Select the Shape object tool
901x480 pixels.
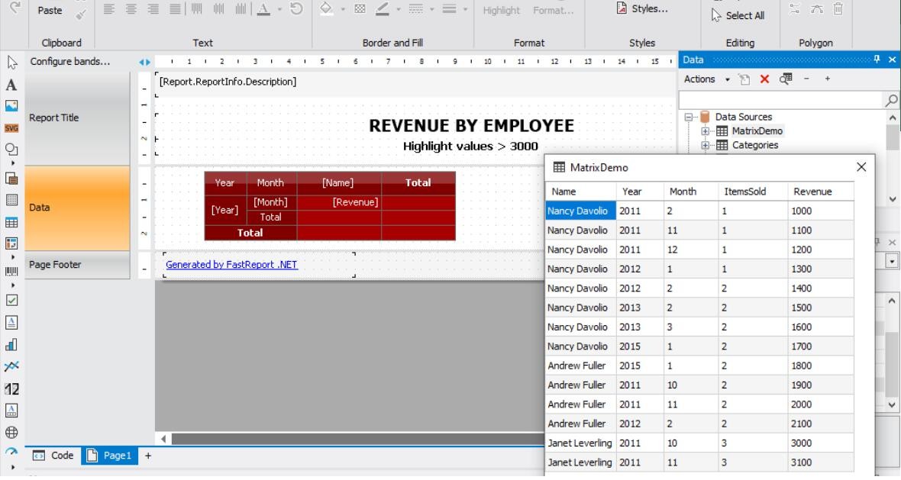click(11, 150)
